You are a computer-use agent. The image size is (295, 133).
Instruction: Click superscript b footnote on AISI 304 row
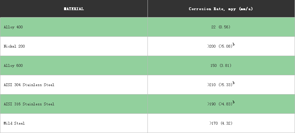[x=234, y=83]
